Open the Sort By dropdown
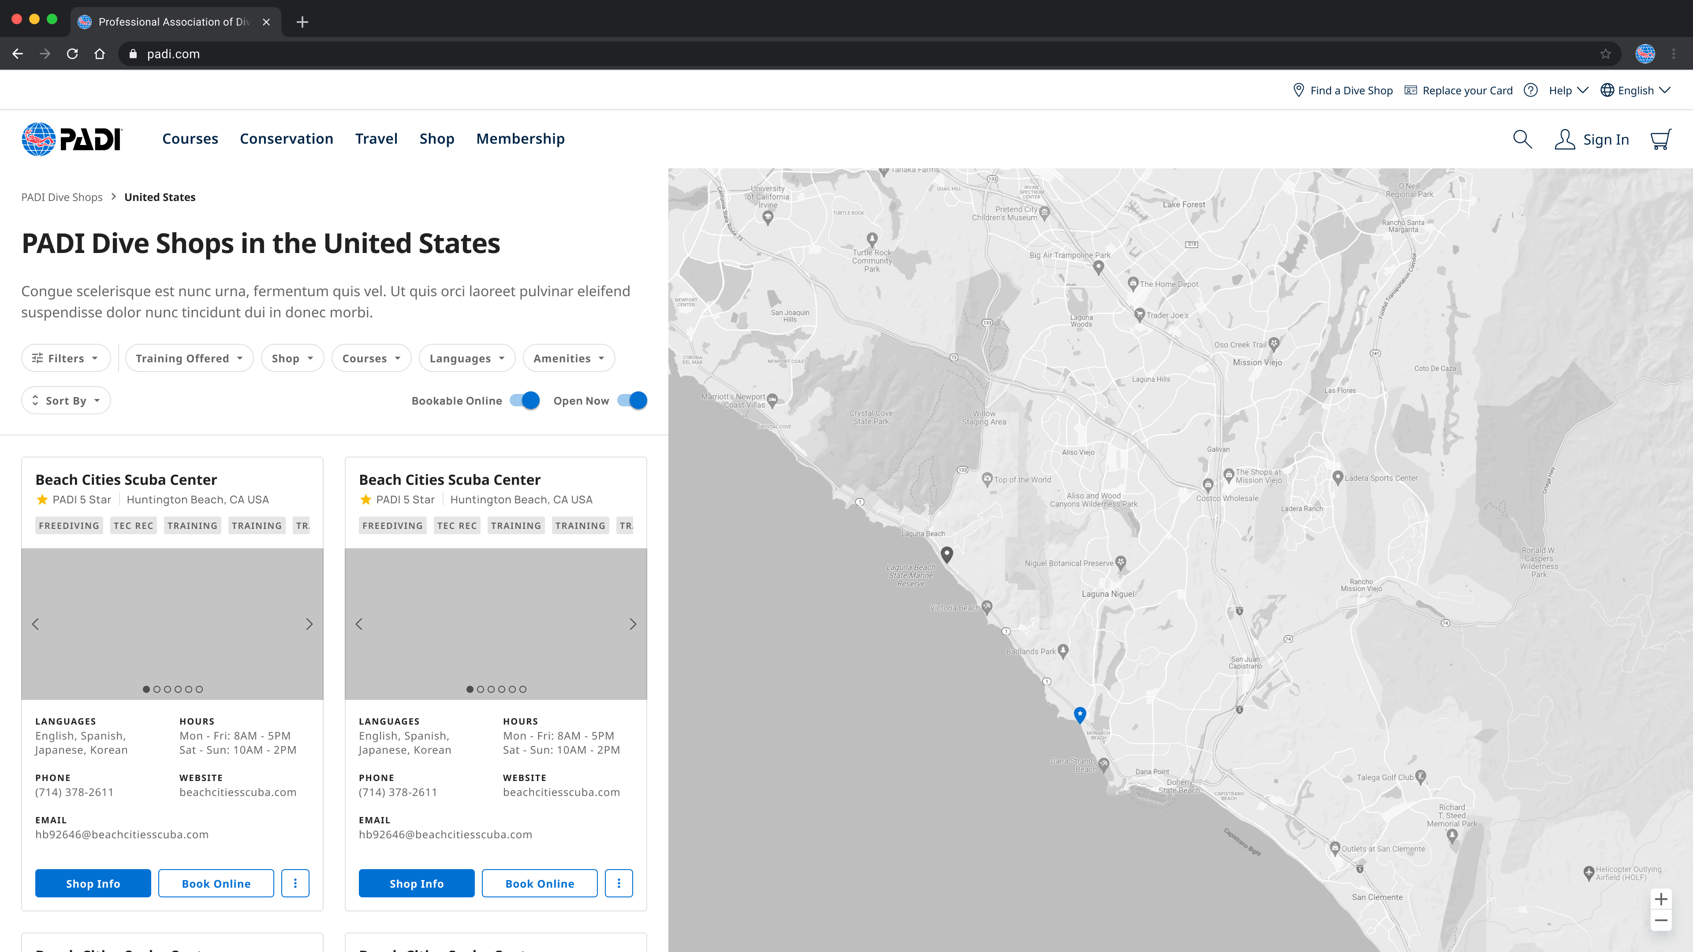 coord(66,400)
